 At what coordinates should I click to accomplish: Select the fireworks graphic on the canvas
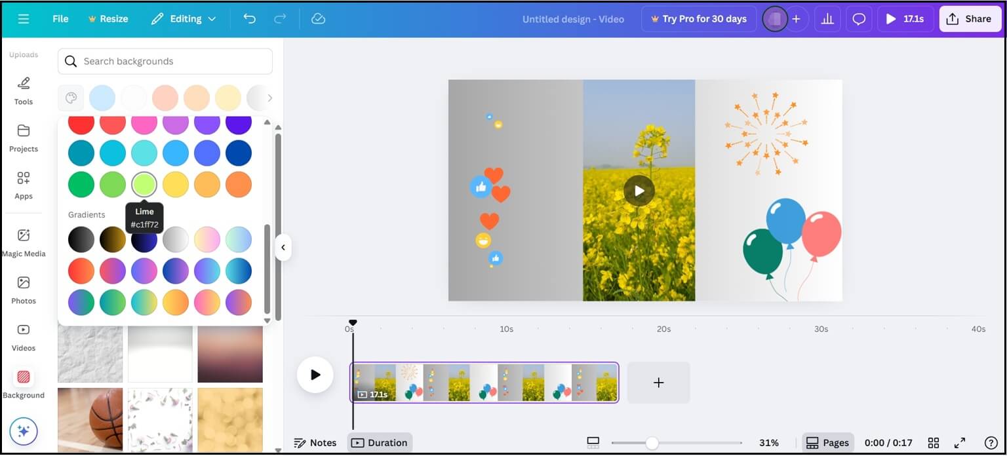tap(766, 134)
